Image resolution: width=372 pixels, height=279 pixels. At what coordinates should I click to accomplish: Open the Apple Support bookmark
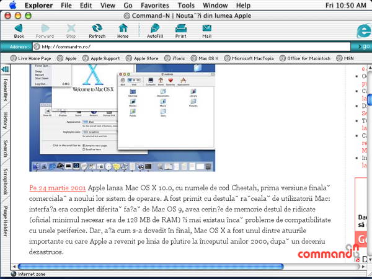point(101,58)
